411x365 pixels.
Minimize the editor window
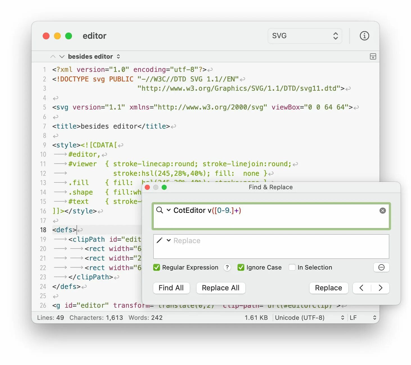[x=57, y=36]
